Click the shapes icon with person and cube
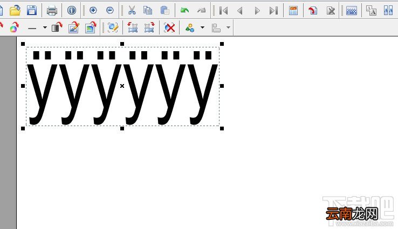The width and height of the screenshot is (398, 229). [x=190, y=27]
